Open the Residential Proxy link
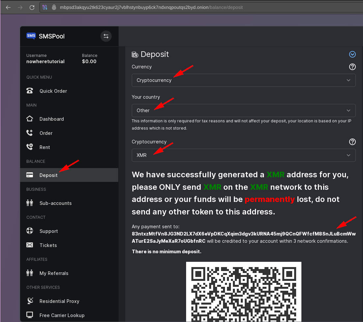Screen dimensions: 363x322 coord(69,301)
